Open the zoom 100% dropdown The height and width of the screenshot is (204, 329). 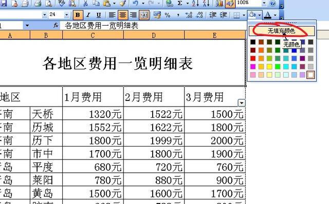(x=264, y=3)
